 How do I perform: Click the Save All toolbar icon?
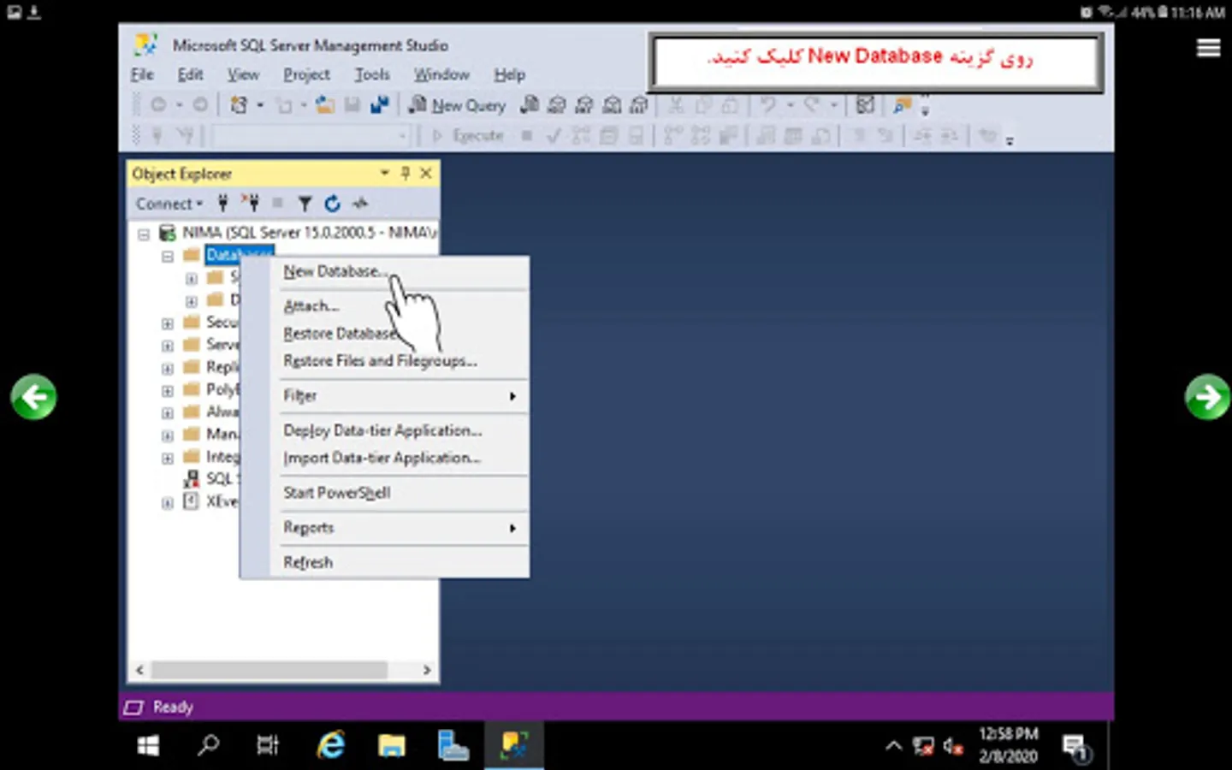point(379,104)
